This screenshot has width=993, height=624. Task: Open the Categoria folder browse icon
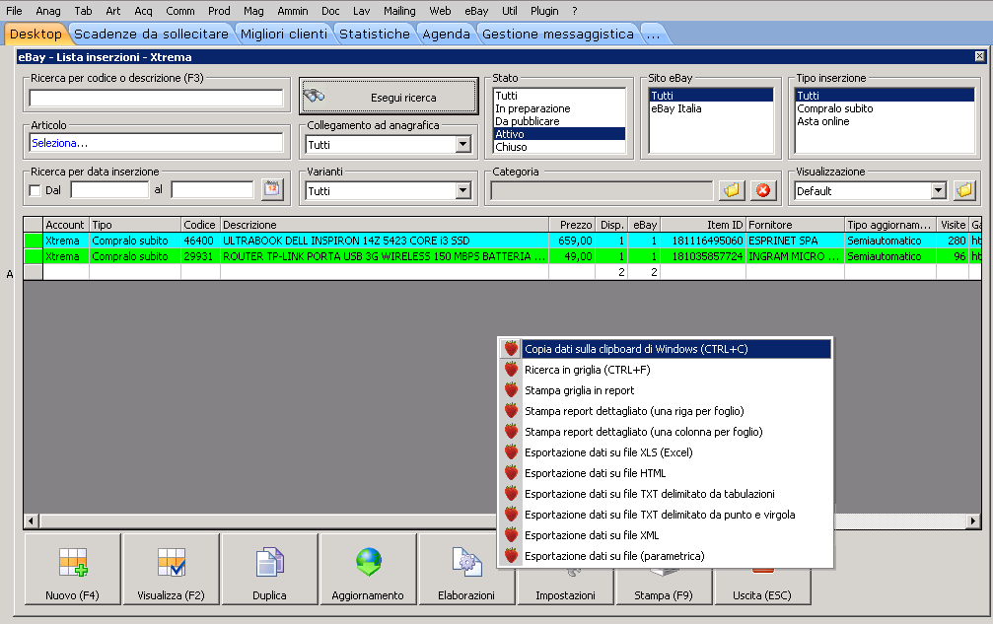coord(731,190)
